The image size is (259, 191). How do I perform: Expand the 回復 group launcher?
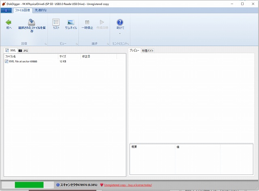click(x=46, y=44)
